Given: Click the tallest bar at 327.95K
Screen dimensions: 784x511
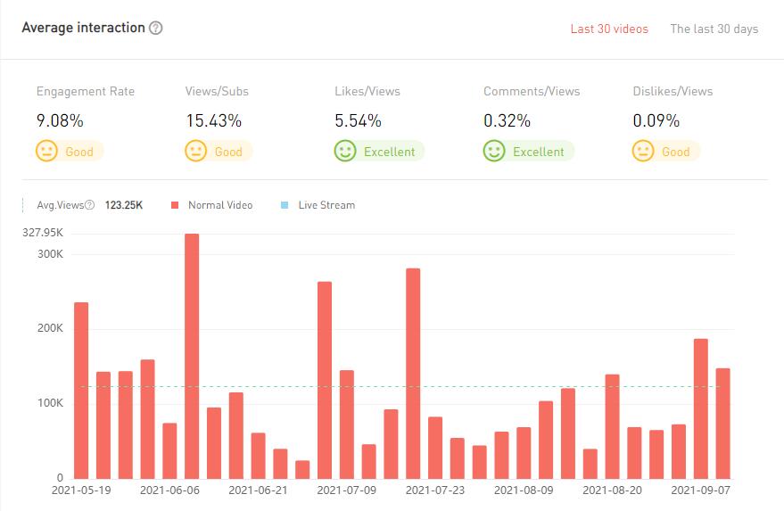Looking at the screenshot, I should (x=192, y=355).
